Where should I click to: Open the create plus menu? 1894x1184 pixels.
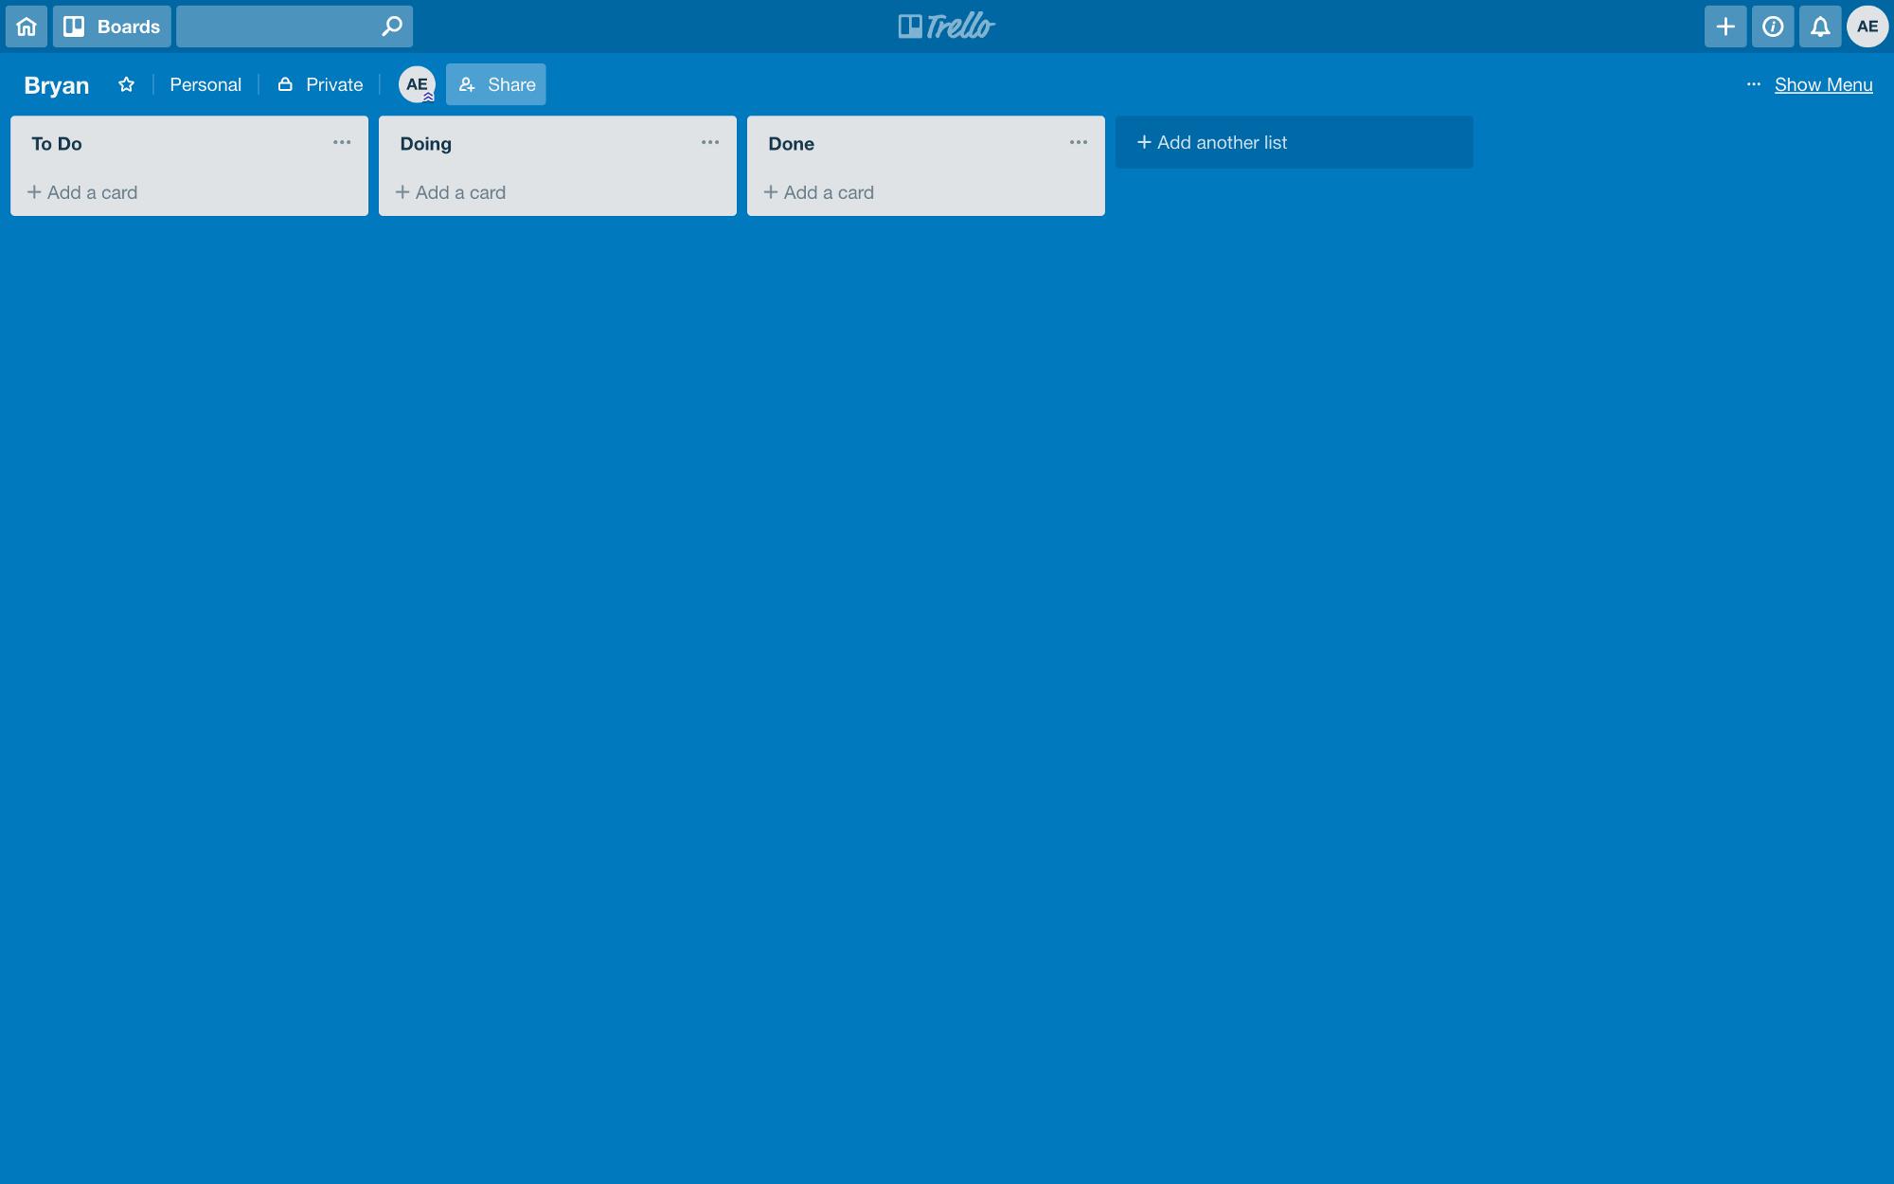coord(1725,27)
